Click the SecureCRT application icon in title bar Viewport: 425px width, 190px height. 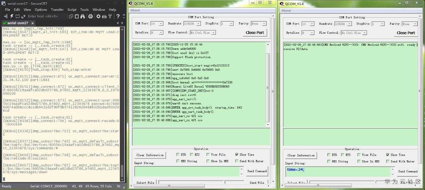4,3
